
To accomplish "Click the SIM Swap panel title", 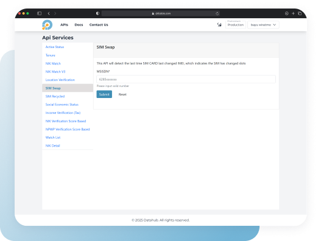I will 105,47.
